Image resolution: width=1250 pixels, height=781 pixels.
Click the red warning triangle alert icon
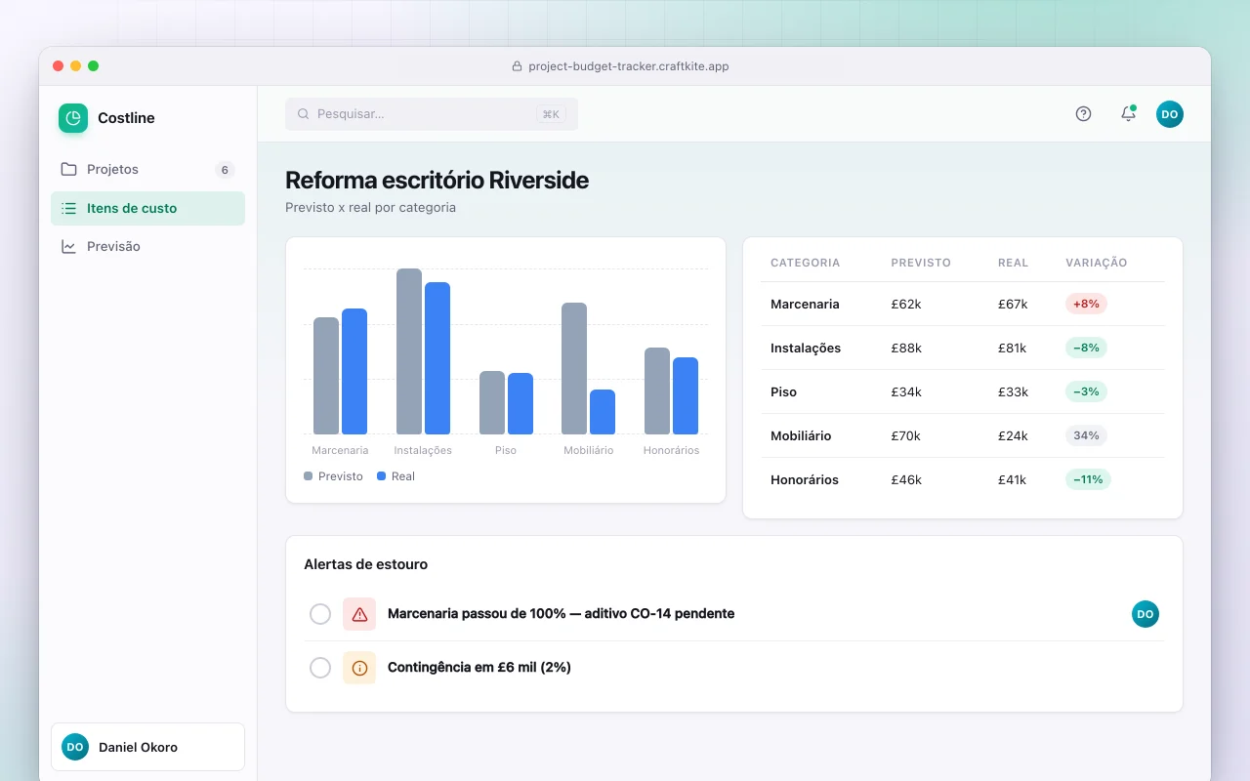pyautogui.click(x=359, y=614)
